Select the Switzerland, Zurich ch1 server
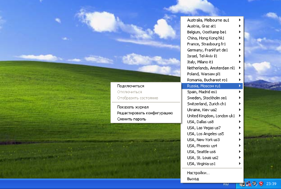This screenshot has height=189, width=281. (212, 104)
